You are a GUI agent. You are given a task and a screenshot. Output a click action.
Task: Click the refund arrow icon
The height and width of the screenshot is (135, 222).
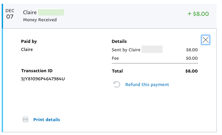(x=117, y=84)
